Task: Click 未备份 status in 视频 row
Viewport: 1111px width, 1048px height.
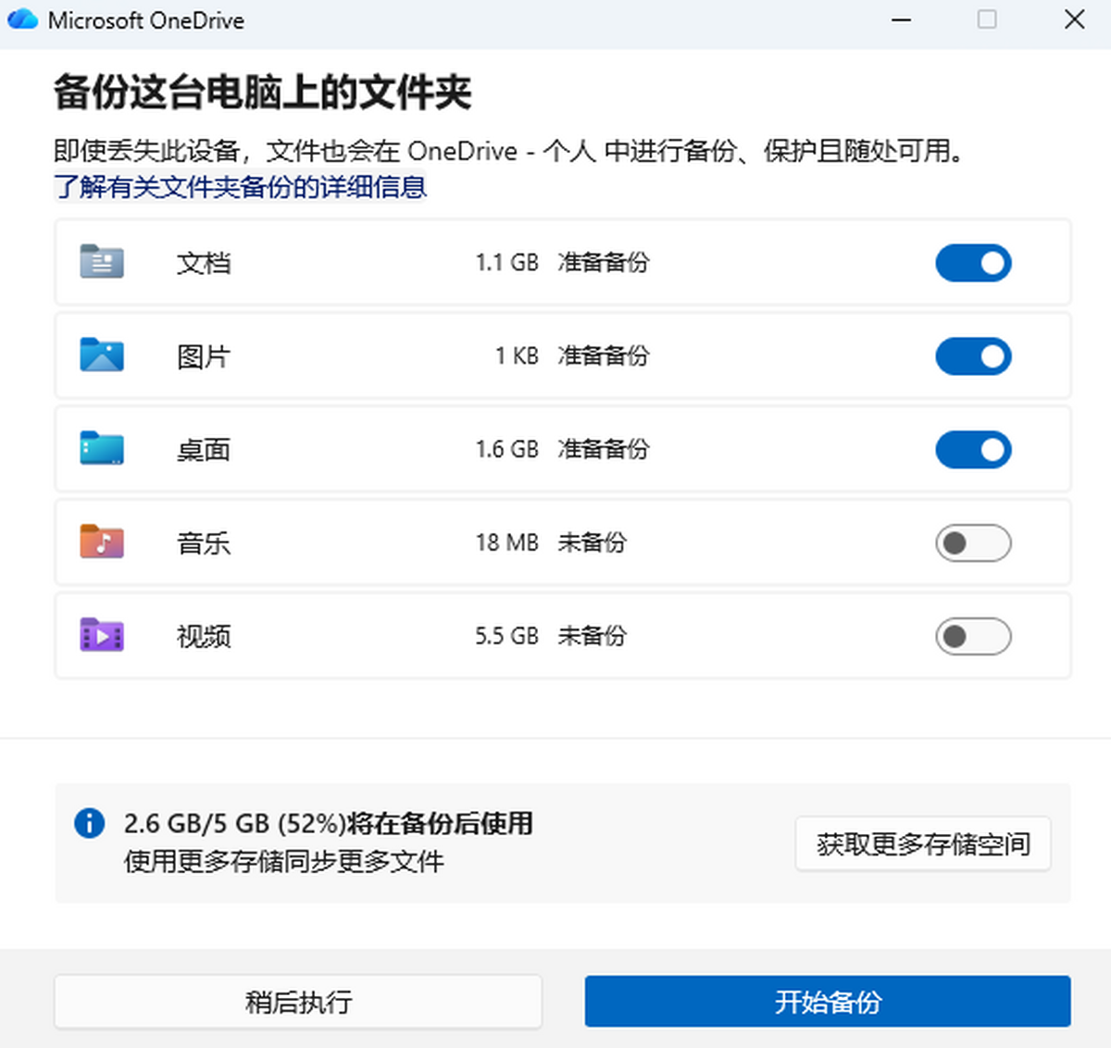Action: click(592, 636)
